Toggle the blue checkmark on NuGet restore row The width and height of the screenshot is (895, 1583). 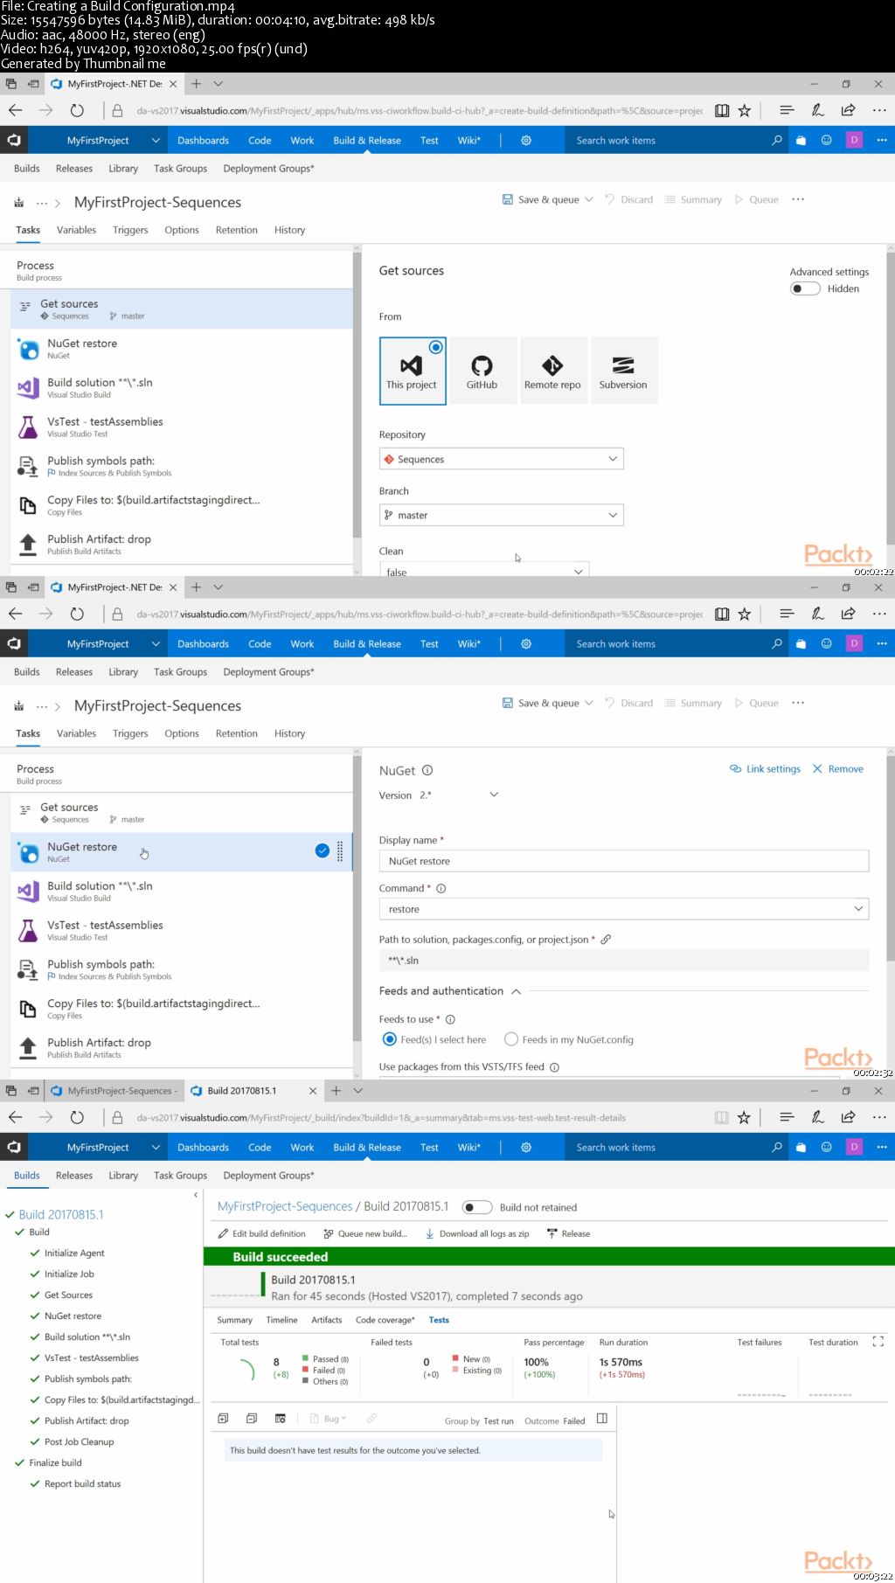323,851
